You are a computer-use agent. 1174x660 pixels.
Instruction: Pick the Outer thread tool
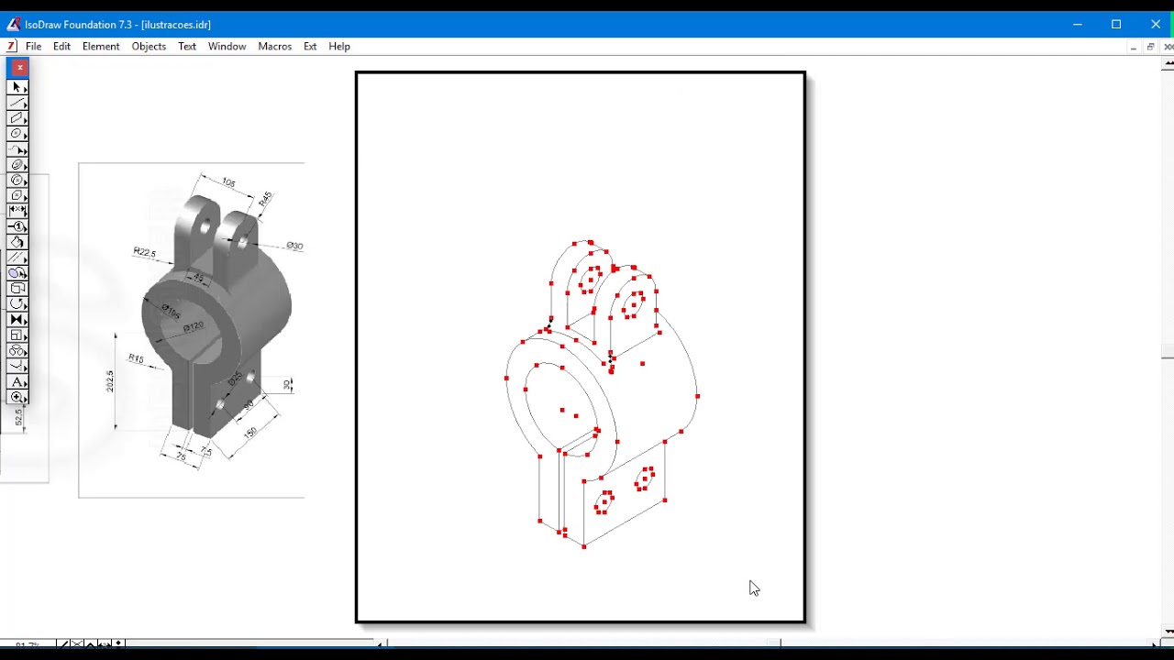[x=17, y=181]
